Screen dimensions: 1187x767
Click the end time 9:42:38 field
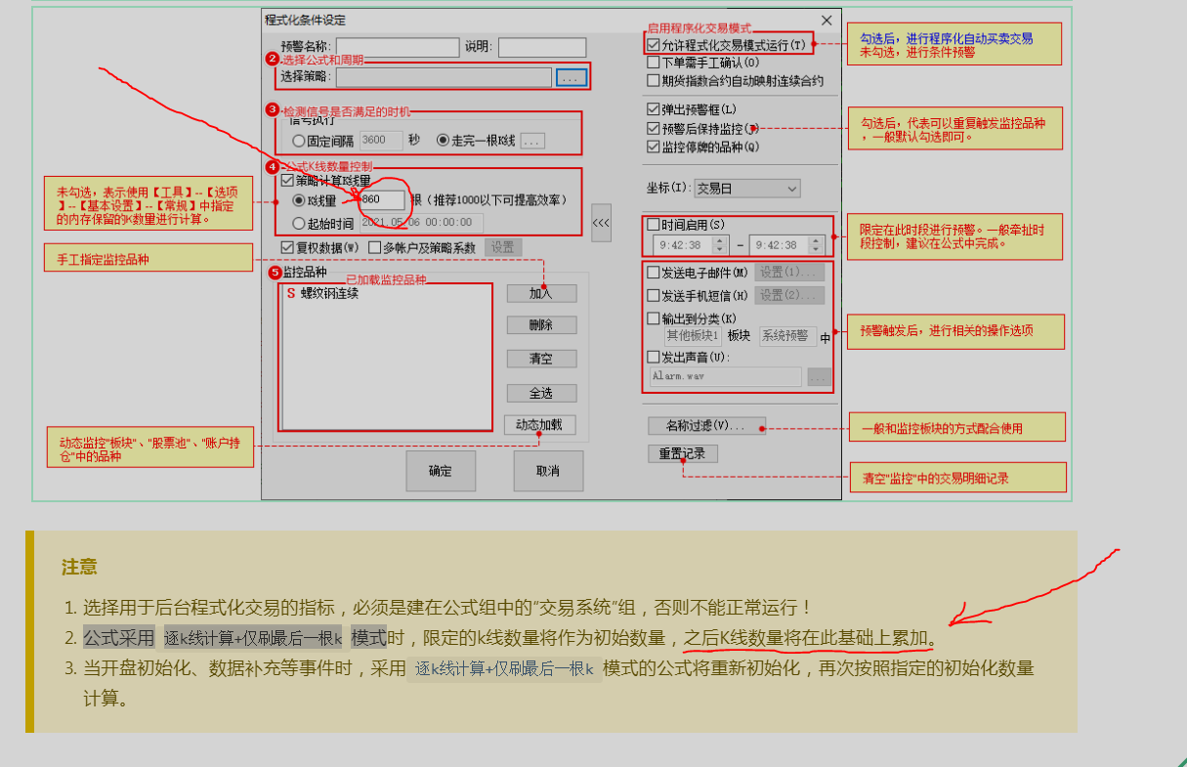coord(780,245)
